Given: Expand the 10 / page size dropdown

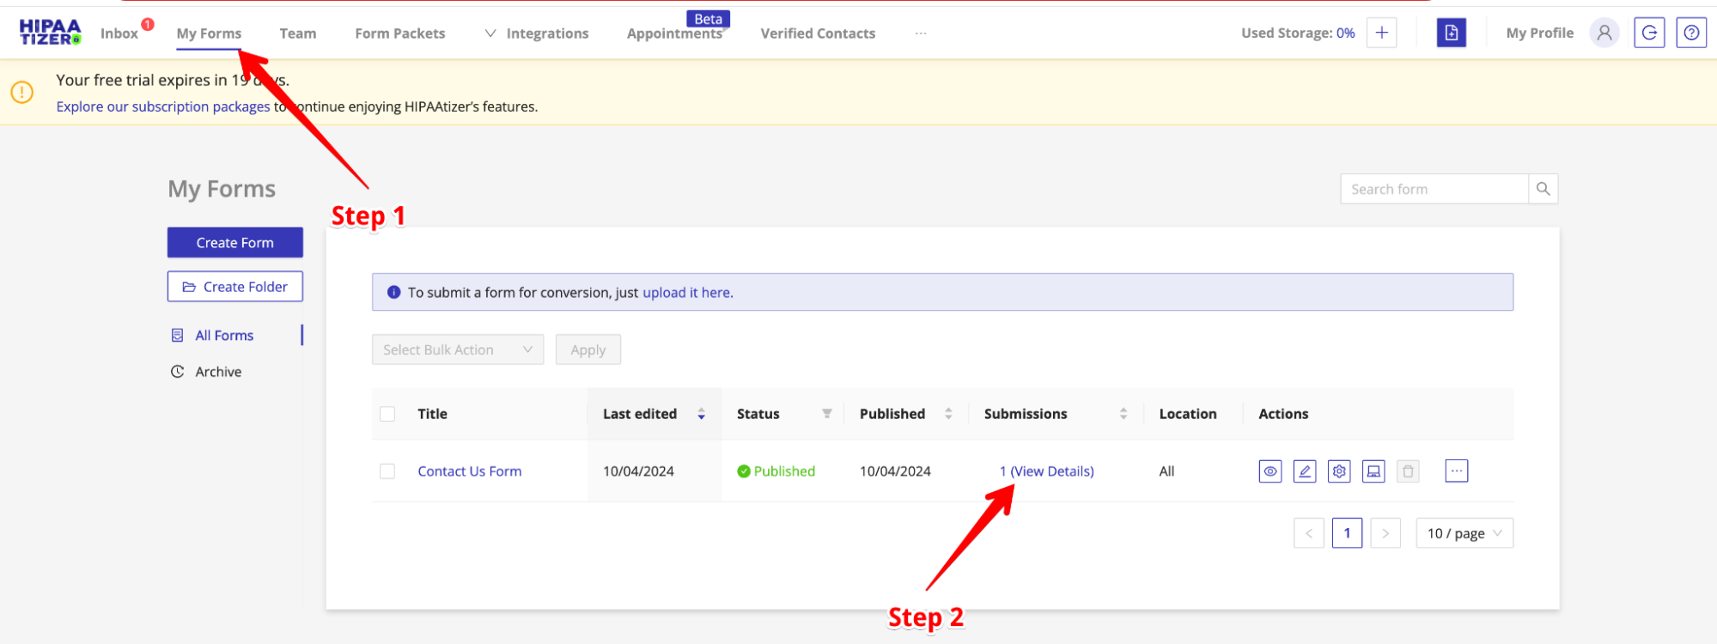Looking at the screenshot, I should (x=1464, y=533).
